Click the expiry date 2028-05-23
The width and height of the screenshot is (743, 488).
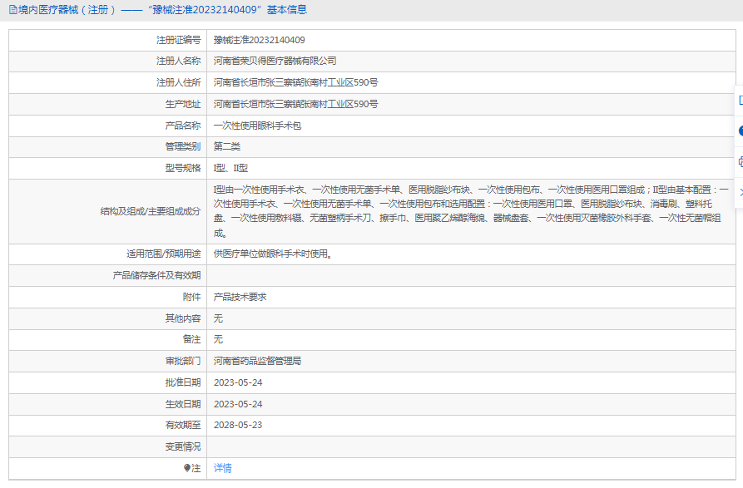[x=238, y=425]
